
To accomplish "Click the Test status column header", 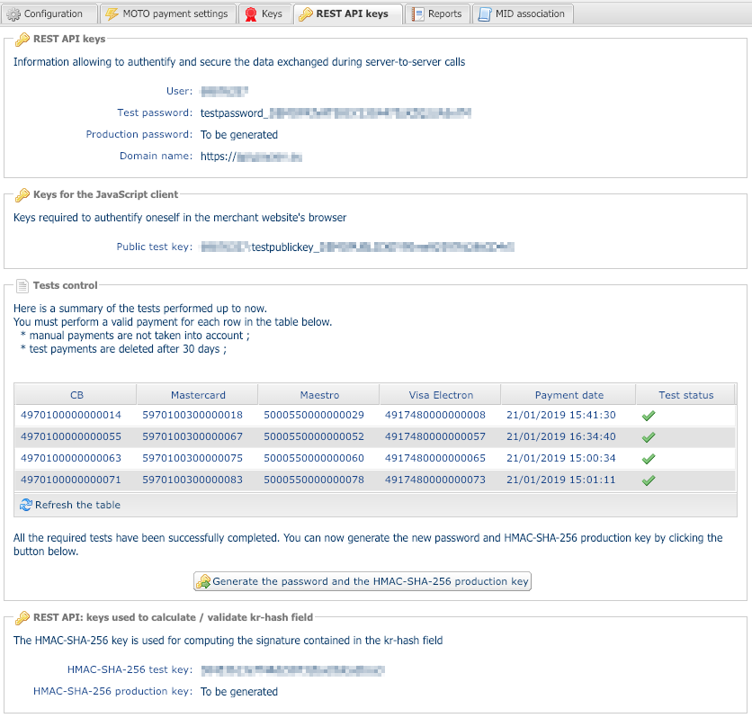I will [x=685, y=395].
